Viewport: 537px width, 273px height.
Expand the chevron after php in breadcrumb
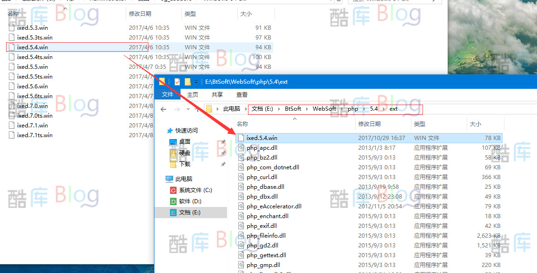click(x=364, y=109)
